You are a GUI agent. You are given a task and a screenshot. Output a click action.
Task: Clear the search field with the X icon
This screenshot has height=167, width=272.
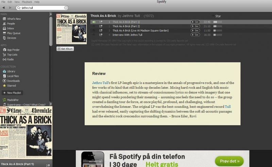[x=66, y=7]
